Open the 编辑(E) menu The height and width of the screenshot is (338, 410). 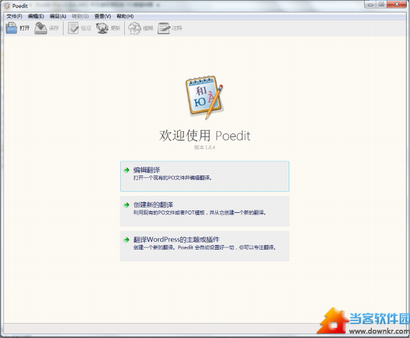(x=36, y=16)
